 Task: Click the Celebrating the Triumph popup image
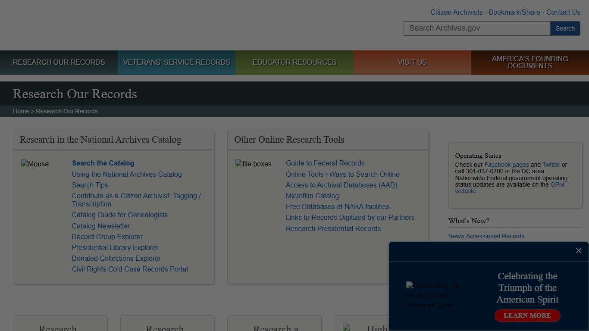(x=433, y=296)
